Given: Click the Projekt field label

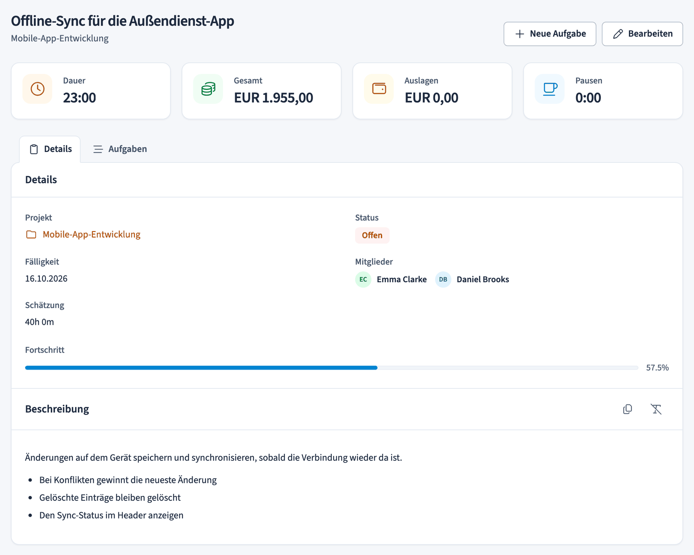Looking at the screenshot, I should tap(39, 218).
